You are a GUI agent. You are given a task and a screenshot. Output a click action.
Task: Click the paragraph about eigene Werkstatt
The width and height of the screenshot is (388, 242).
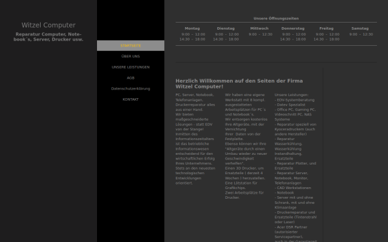tap(246, 146)
